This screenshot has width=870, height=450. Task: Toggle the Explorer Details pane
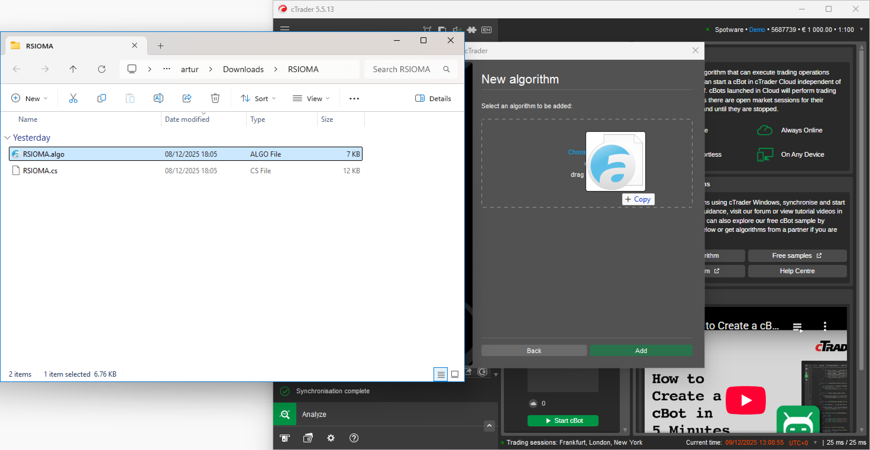click(433, 98)
